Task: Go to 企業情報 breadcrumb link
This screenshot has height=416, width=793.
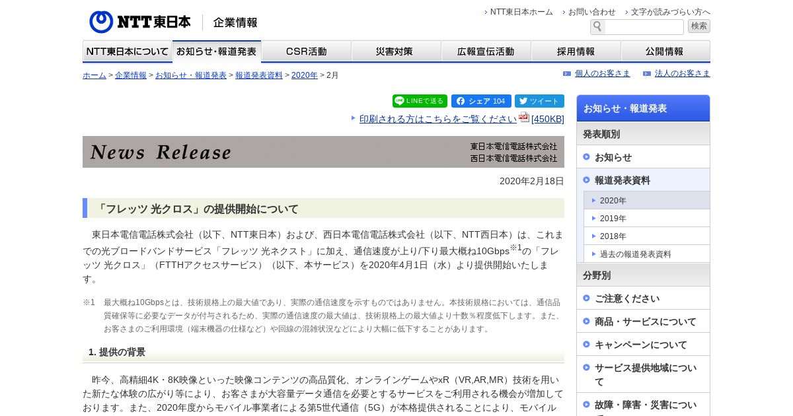Action: (x=131, y=75)
